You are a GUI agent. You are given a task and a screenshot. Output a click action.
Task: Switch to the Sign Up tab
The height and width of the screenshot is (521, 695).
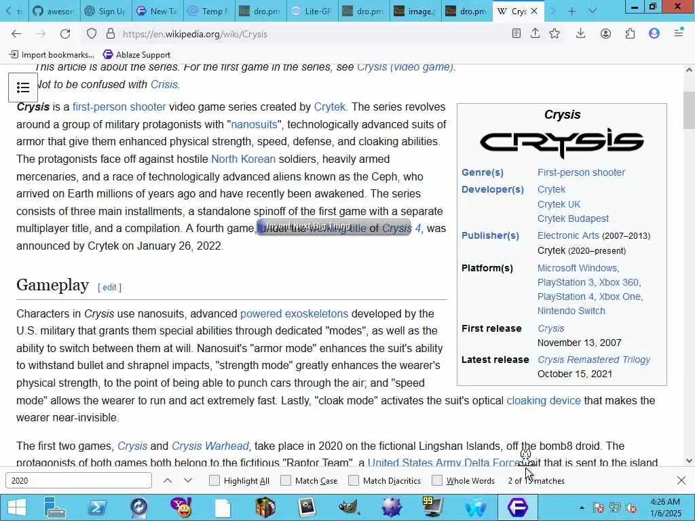tap(105, 11)
